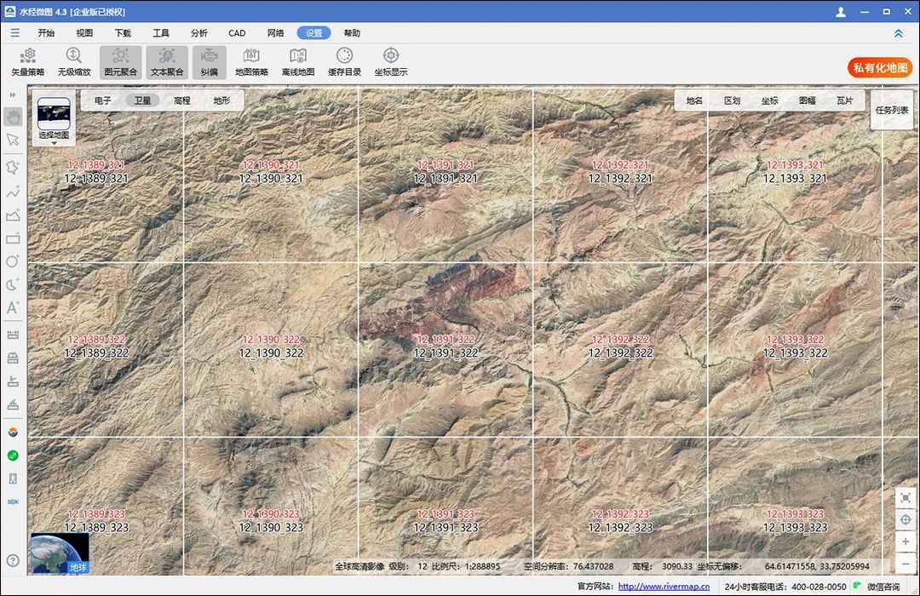Open the 网络 menu tab
920x596 pixels.
pos(275,33)
